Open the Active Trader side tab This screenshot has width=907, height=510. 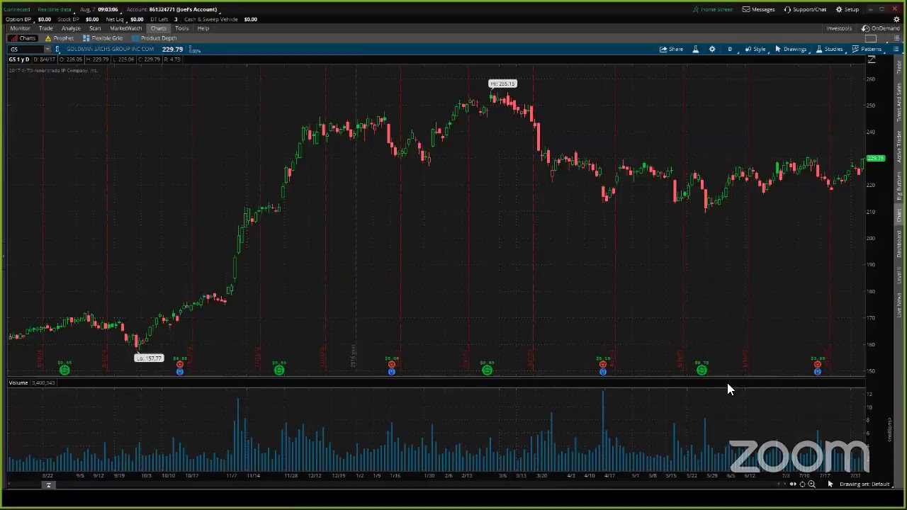click(899, 147)
